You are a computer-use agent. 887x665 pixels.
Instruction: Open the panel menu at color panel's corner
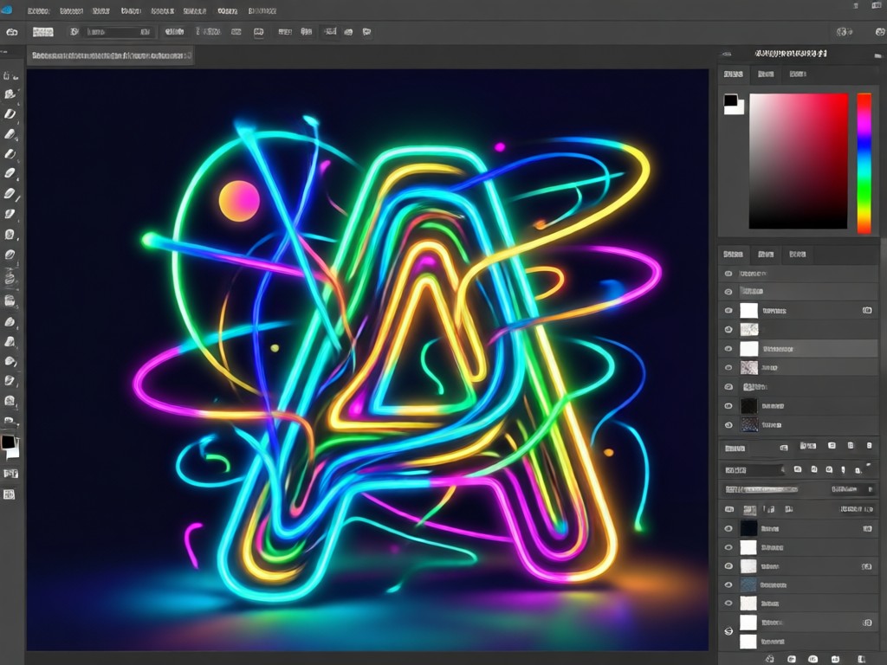coord(877,55)
